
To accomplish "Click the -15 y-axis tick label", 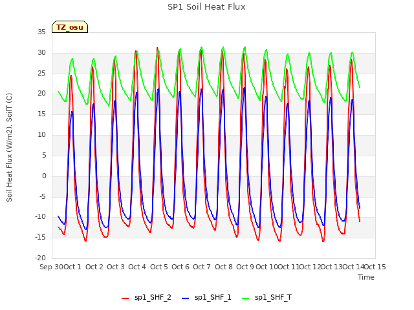I will pyautogui.click(x=40, y=238).
